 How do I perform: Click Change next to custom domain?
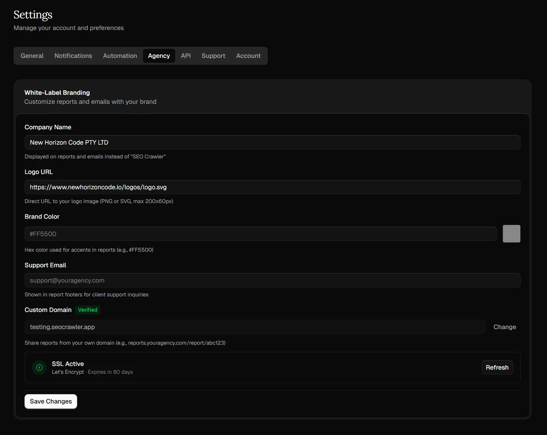[x=505, y=327]
